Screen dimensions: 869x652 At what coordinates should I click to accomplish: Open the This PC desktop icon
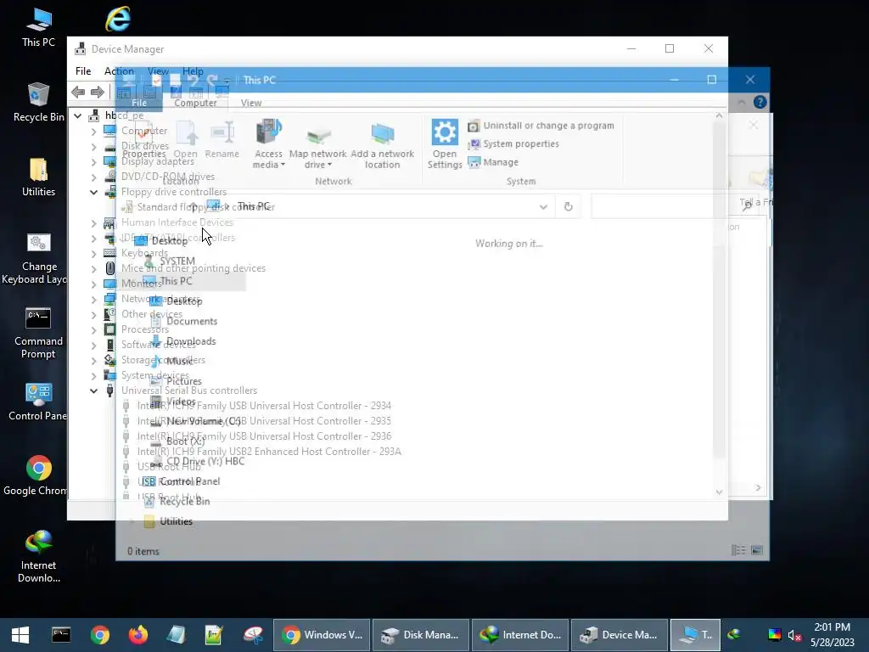[x=38, y=28]
